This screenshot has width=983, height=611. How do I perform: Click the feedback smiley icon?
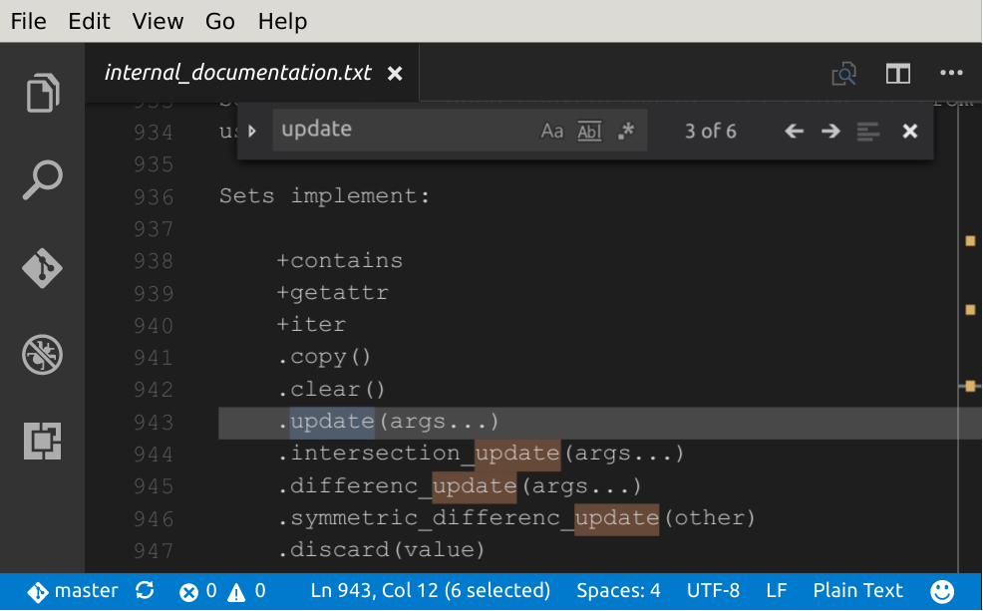942,591
